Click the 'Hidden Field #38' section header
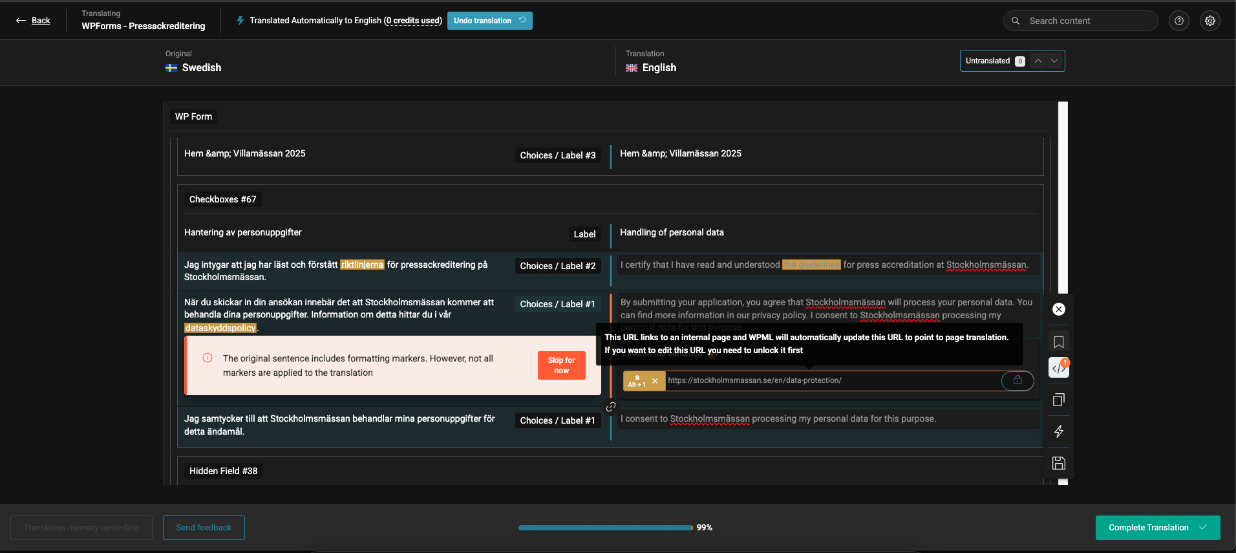Screen dimensions: 1236x553 (224, 471)
